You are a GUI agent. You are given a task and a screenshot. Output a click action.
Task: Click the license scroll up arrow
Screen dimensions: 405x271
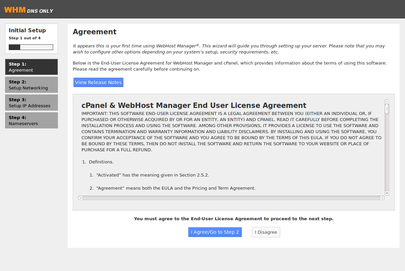click(x=387, y=101)
